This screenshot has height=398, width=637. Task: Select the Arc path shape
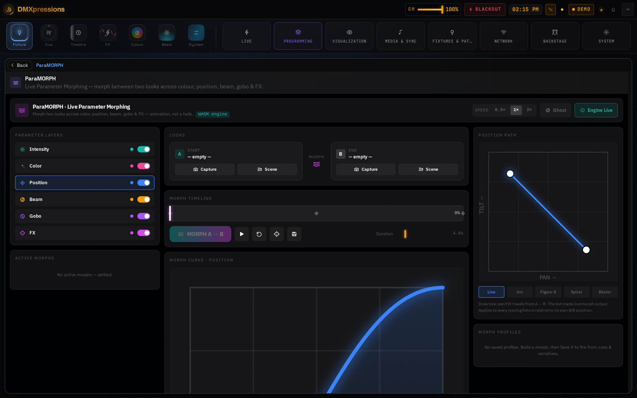click(x=520, y=292)
